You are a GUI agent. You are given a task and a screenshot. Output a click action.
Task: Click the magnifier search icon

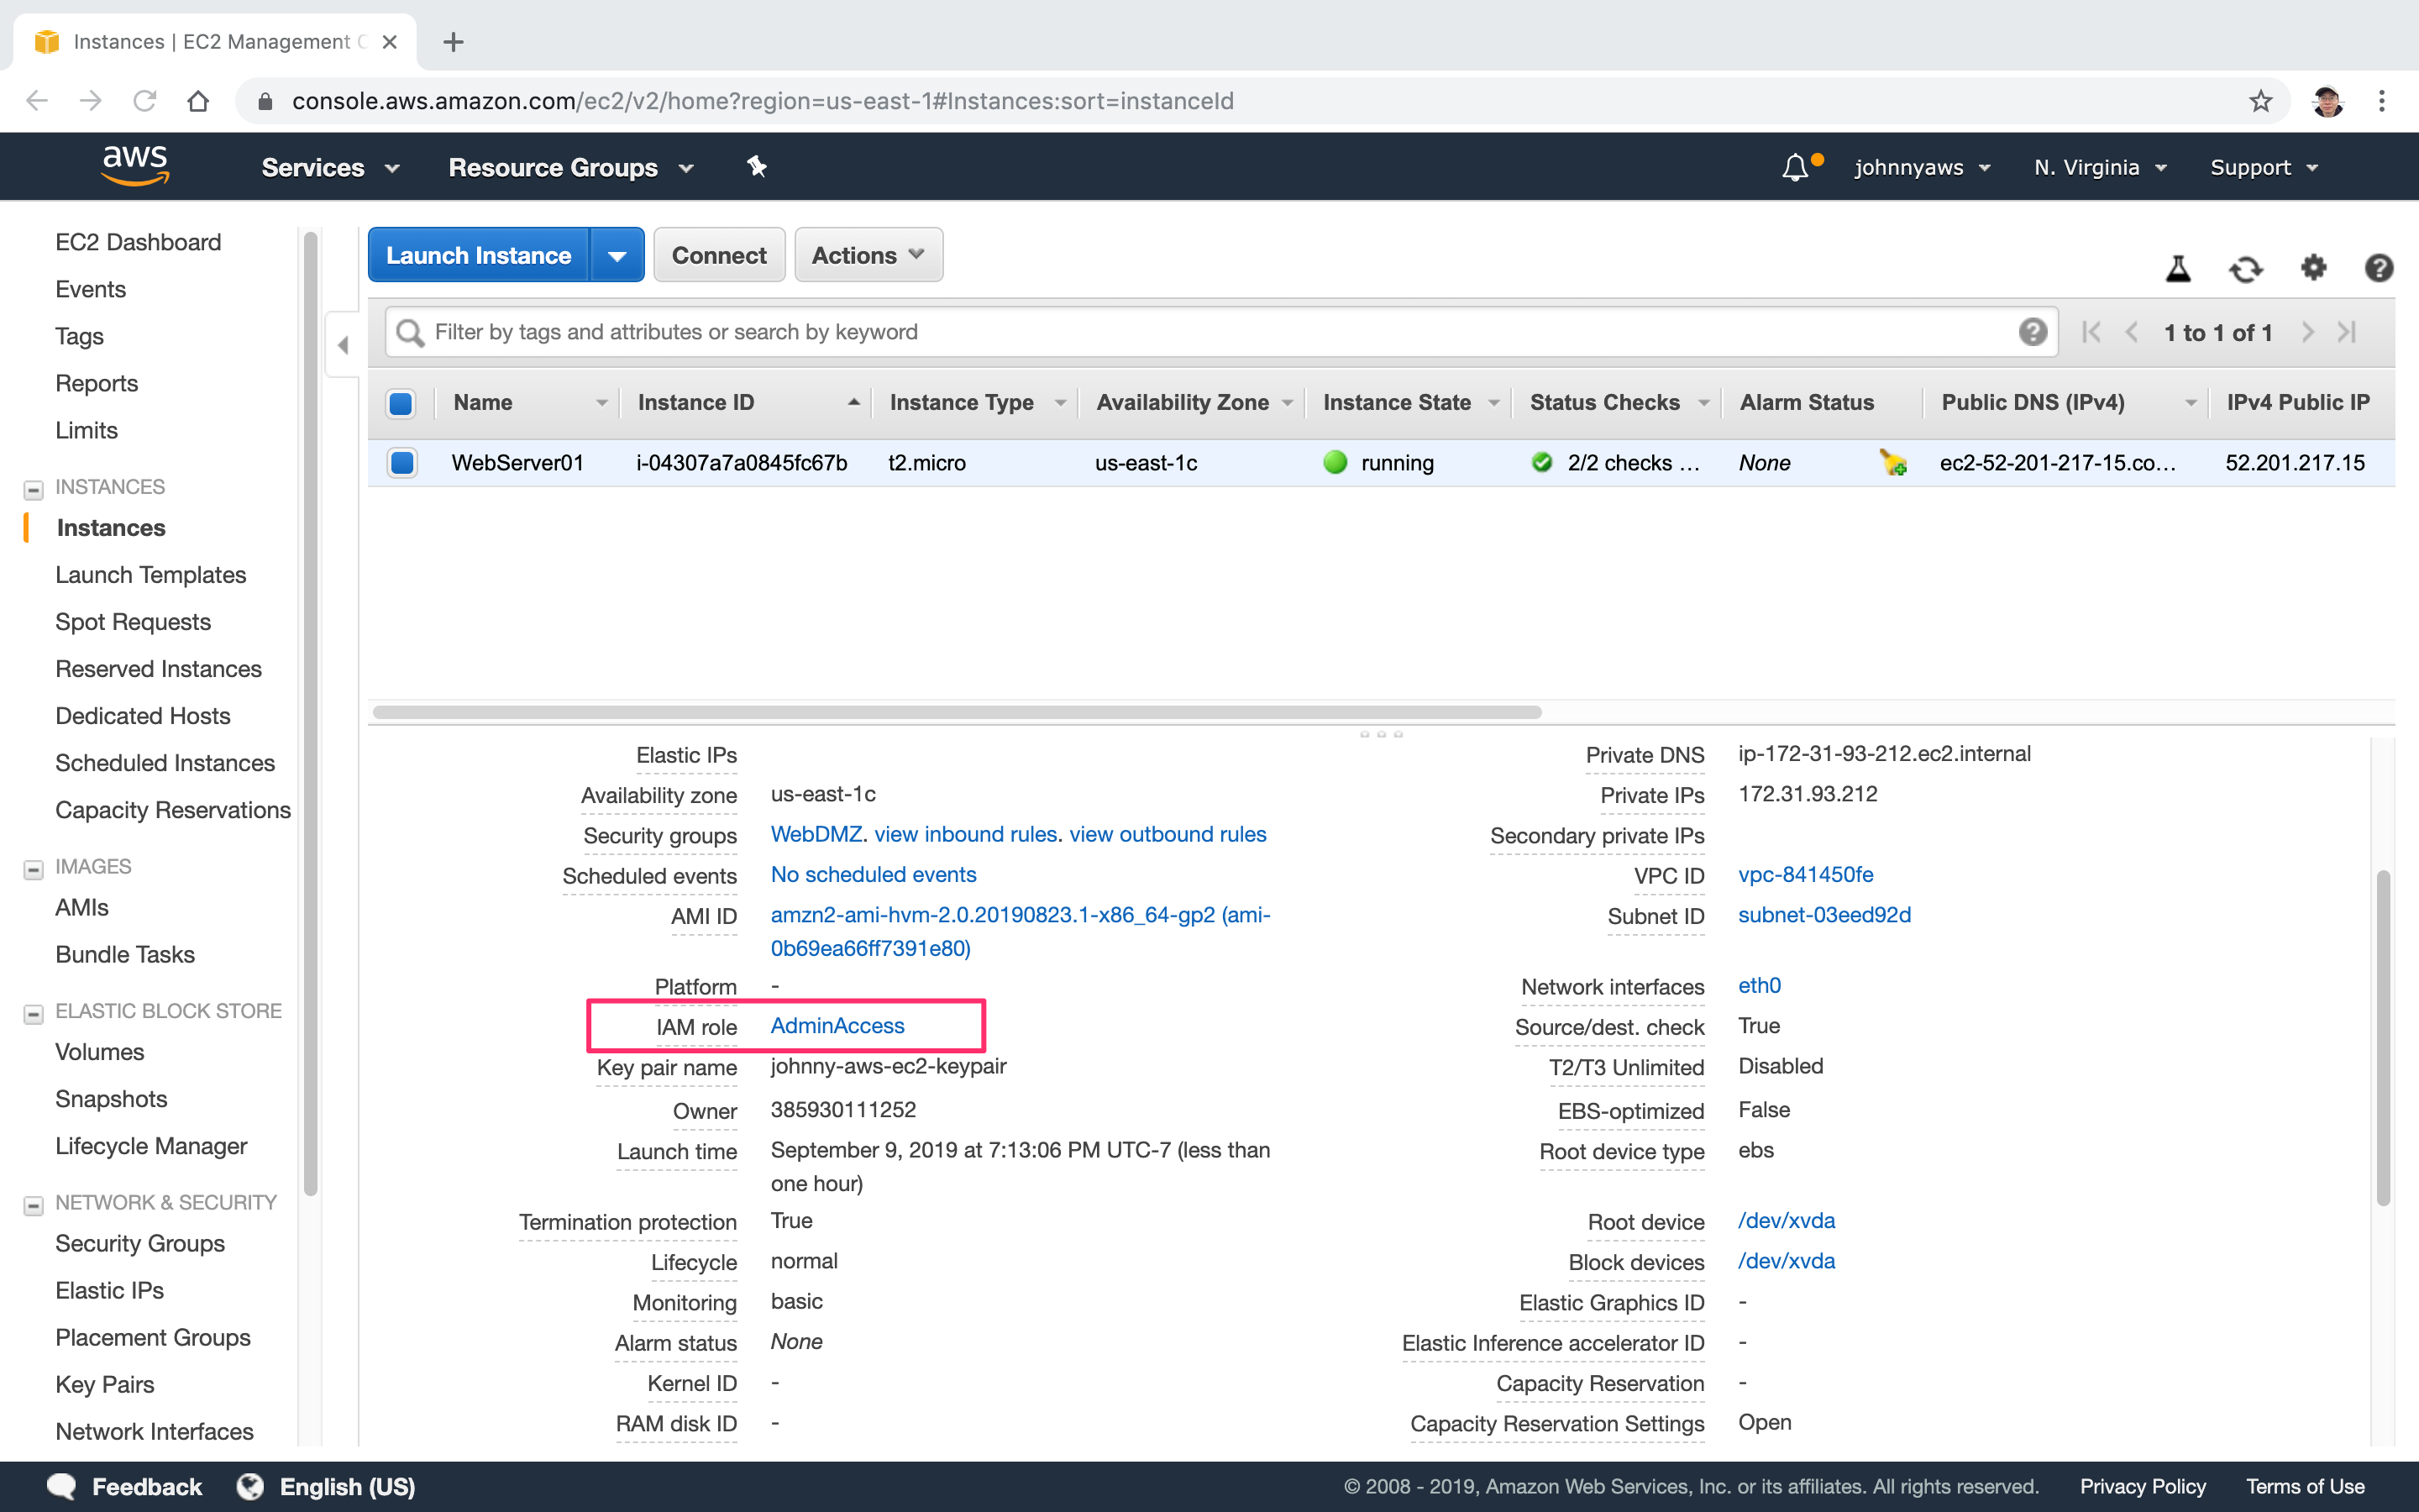410,332
